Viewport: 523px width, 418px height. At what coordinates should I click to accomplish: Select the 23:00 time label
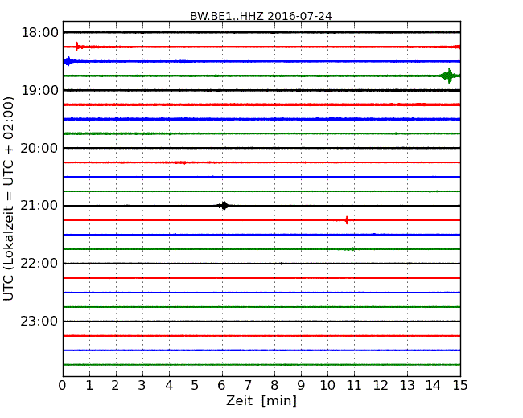click(39, 322)
